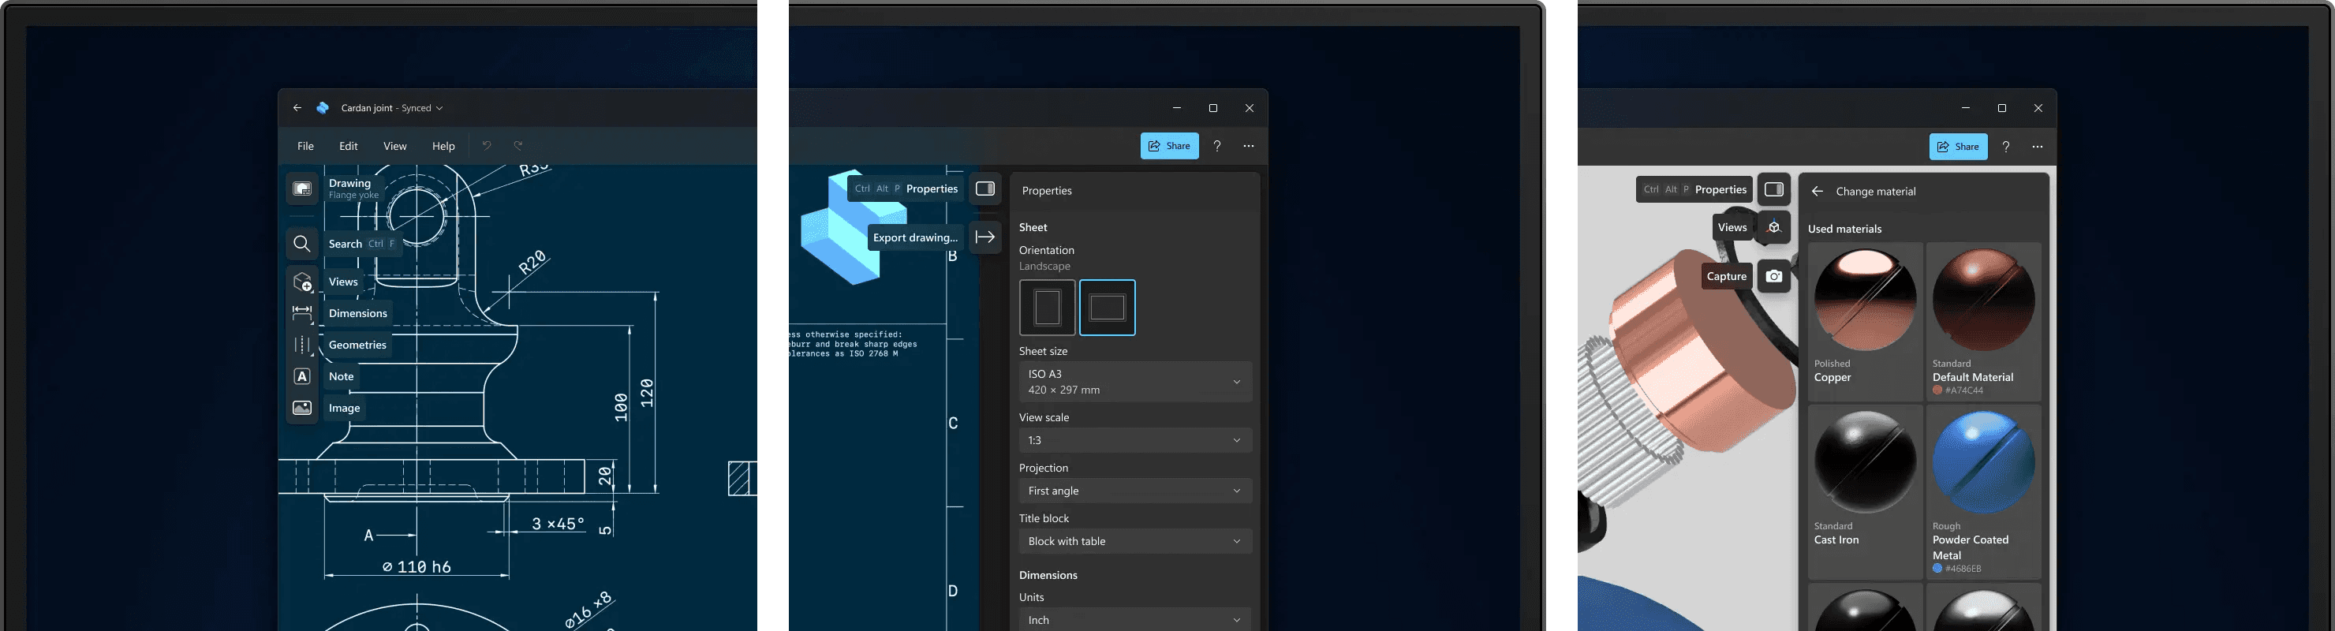This screenshot has height=631, width=2335.
Task: Click the Share button in drawing window
Action: pos(1169,146)
